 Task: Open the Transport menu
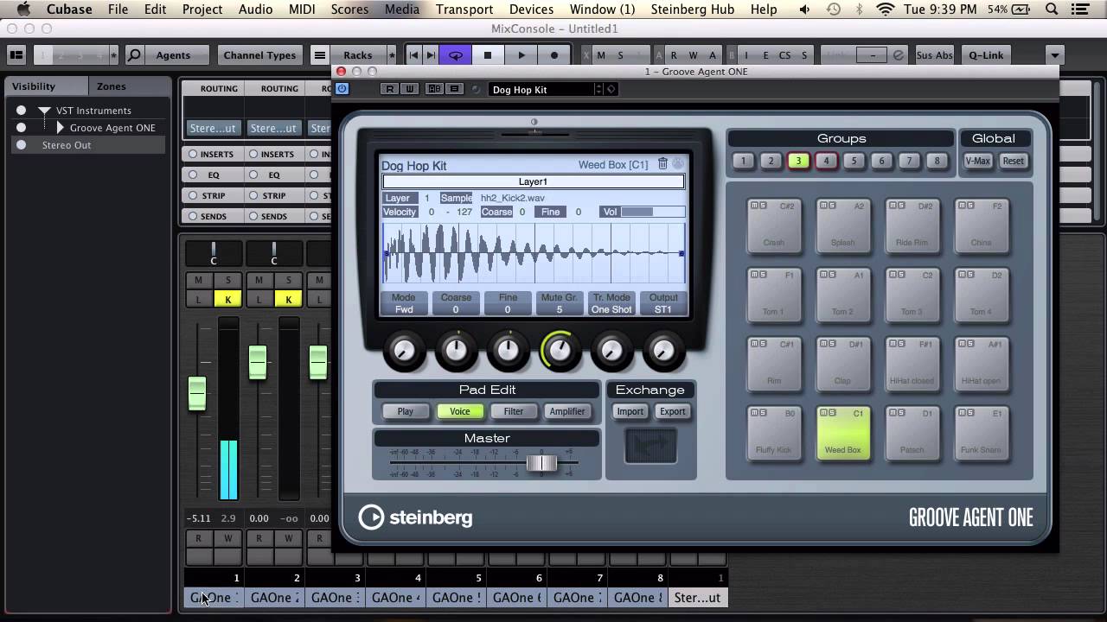pyautogui.click(x=464, y=10)
